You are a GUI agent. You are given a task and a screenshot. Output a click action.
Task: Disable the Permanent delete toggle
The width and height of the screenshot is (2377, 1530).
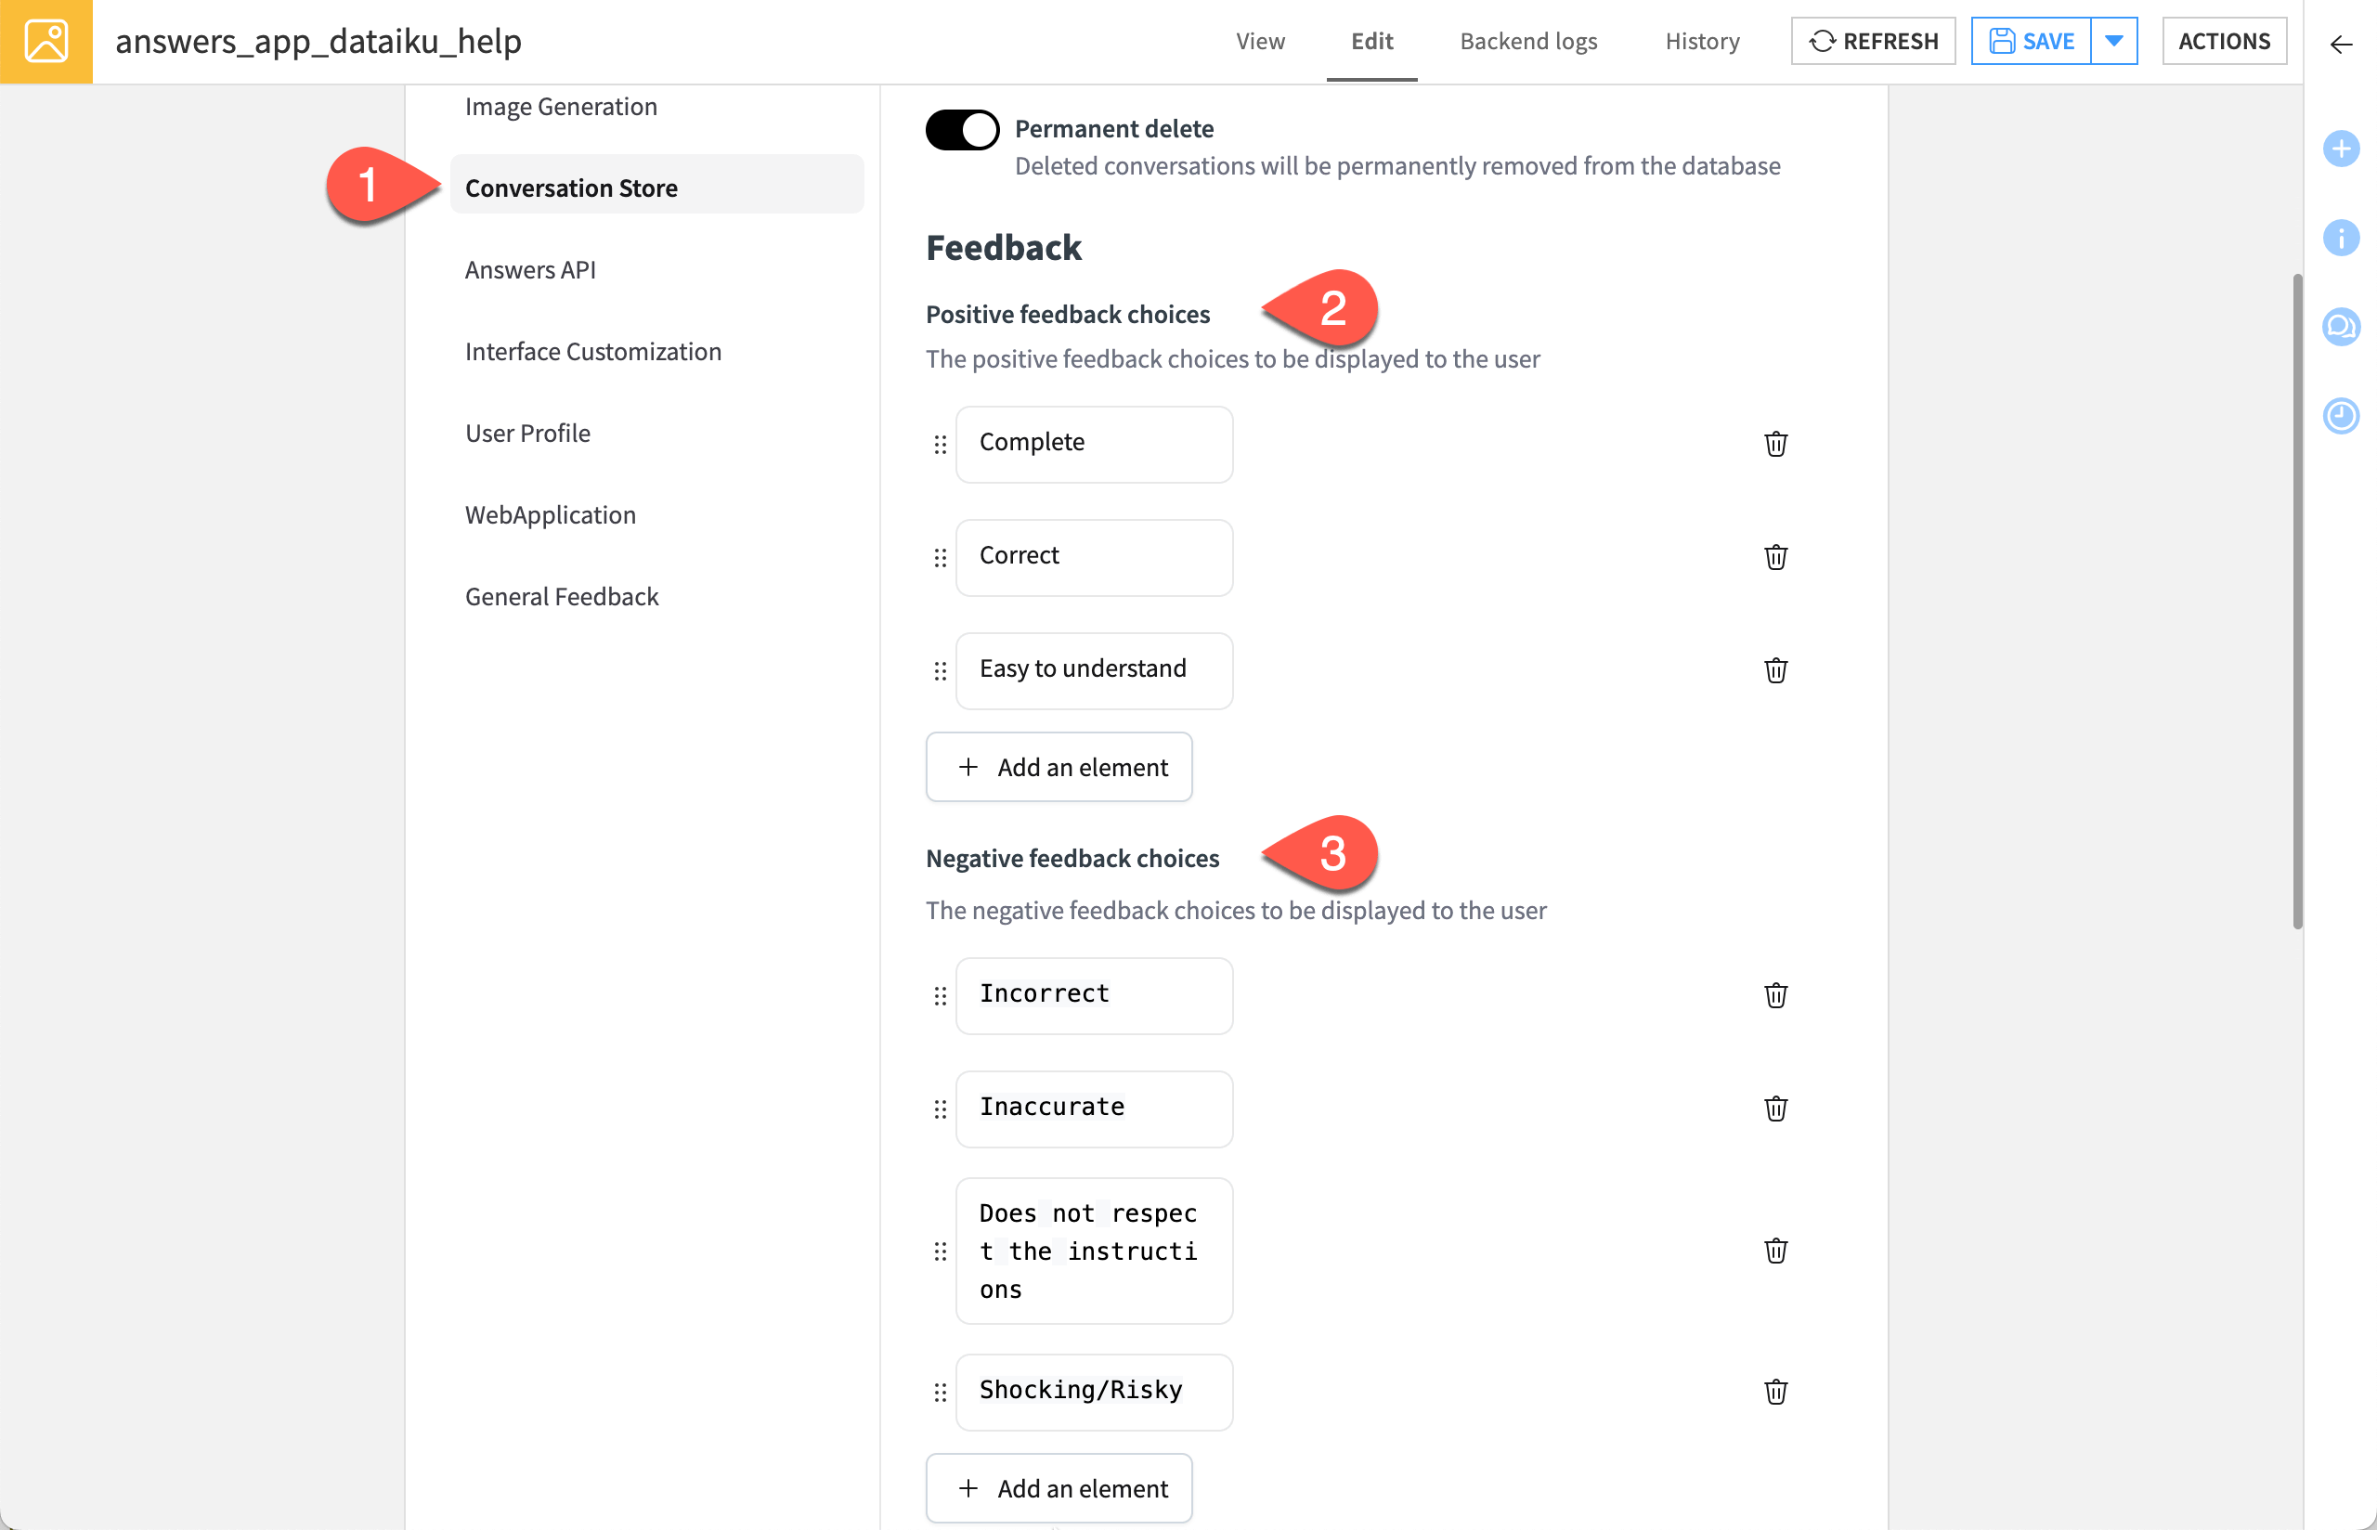click(962, 128)
